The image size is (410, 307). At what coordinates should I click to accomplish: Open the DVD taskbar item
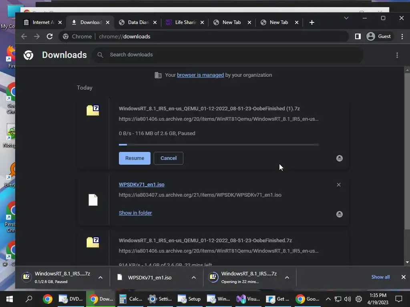pyautogui.click(x=70, y=299)
